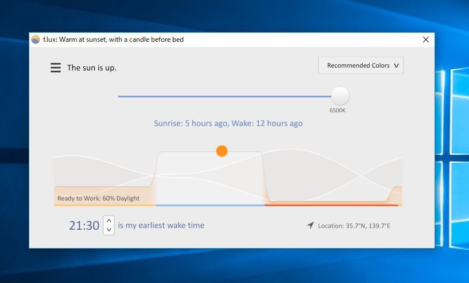Click the Sunrise: 5 hours ago text
The image size is (469, 283).
pos(191,123)
